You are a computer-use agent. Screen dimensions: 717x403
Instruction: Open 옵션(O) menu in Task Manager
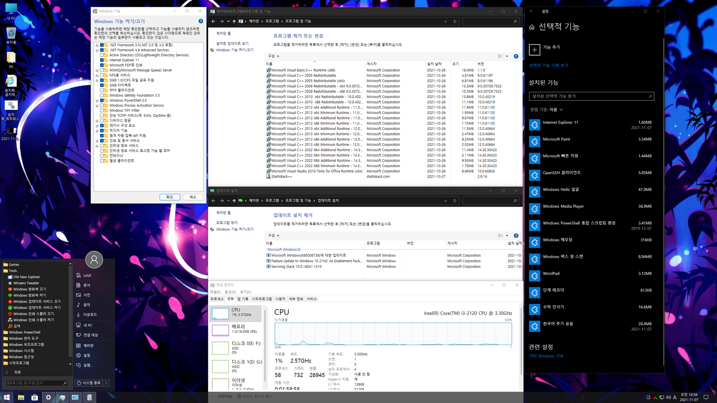[x=230, y=292]
